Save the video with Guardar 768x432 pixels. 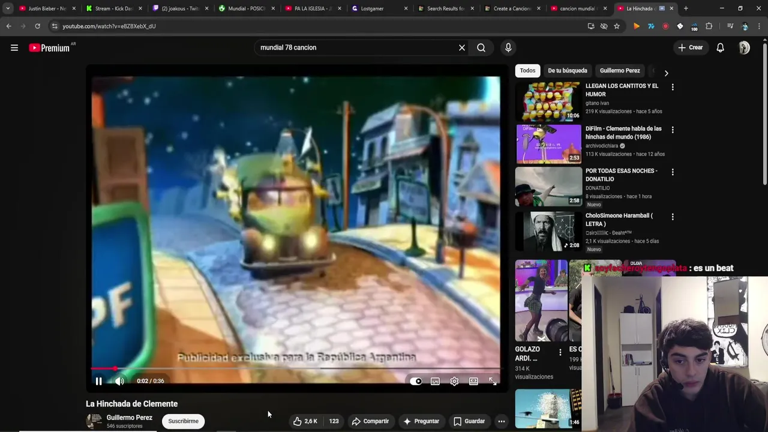[x=469, y=421]
